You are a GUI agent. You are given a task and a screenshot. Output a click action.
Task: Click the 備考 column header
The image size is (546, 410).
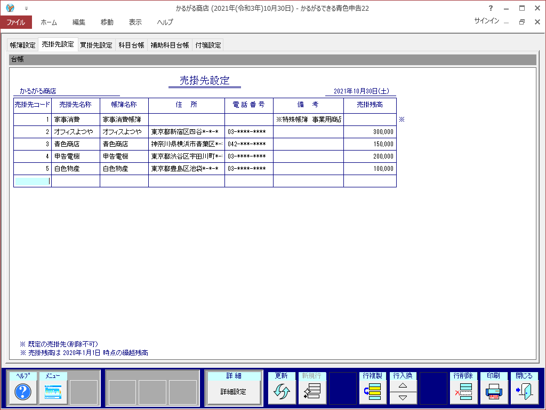point(308,105)
